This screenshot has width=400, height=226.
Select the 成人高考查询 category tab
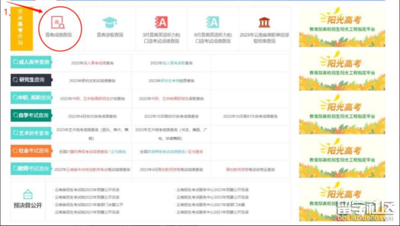pyautogui.click(x=31, y=63)
